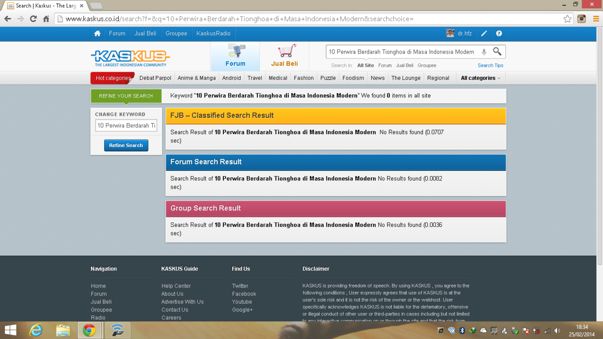
Task: Open the Help Center footer link
Action: click(176, 286)
